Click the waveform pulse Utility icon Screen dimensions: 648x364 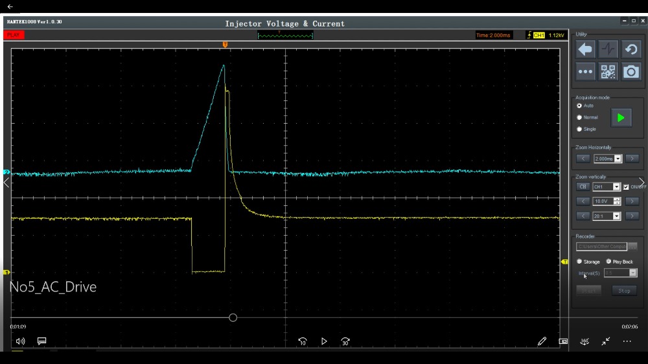(x=608, y=50)
